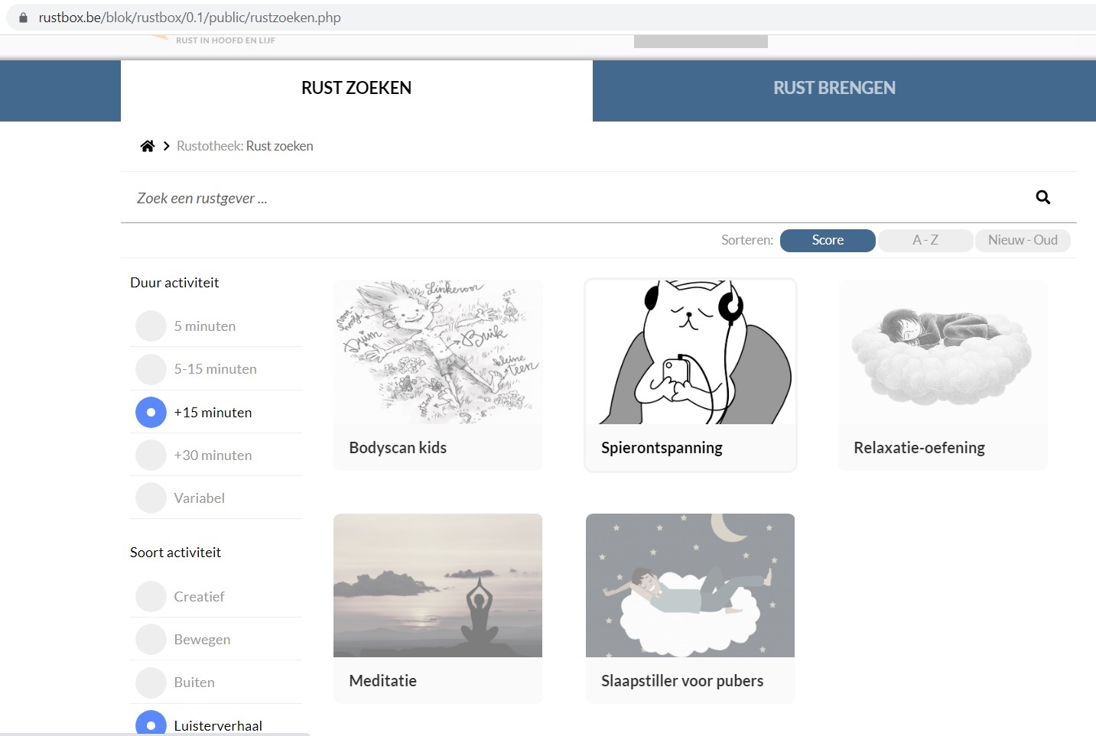Viewport: 1096px width, 736px height.
Task: Click the moonlit cloud illustration for Slaapstiller voor pubers
Action: tap(690, 585)
